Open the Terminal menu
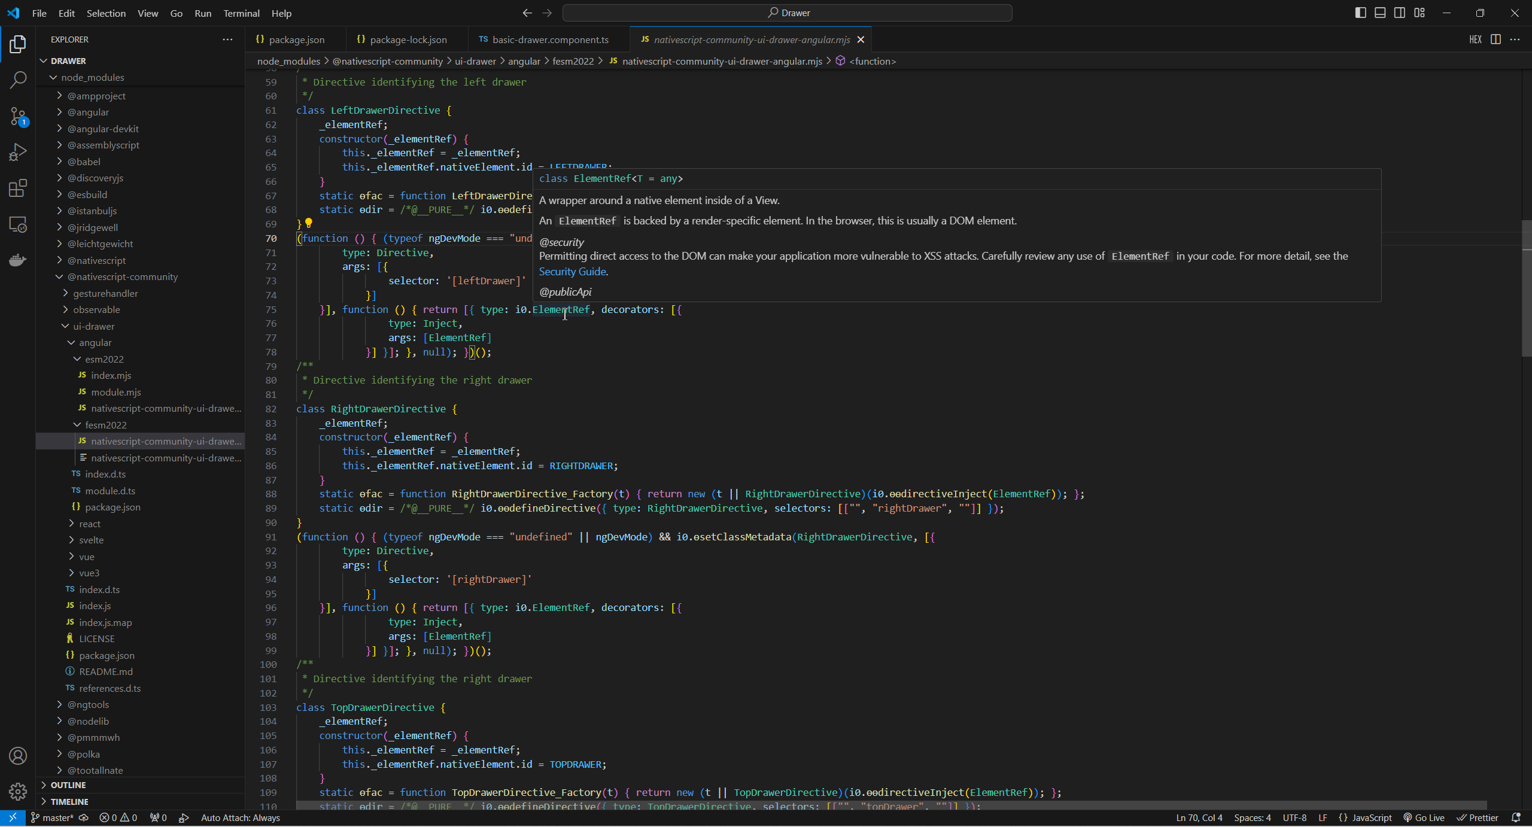 pos(241,13)
